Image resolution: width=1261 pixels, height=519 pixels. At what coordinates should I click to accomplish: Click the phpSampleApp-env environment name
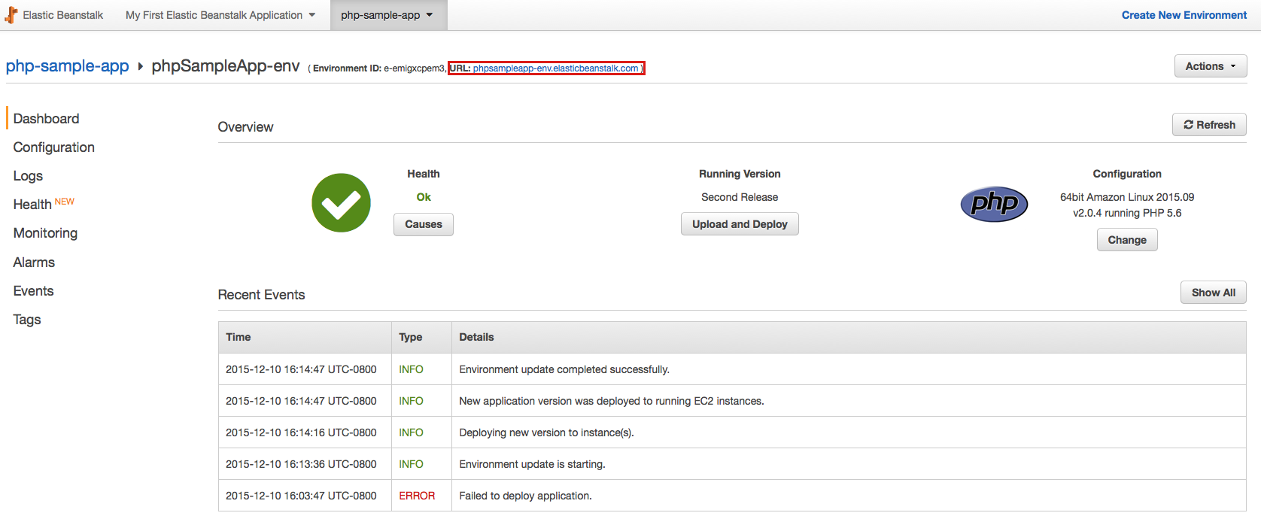coord(226,66)
